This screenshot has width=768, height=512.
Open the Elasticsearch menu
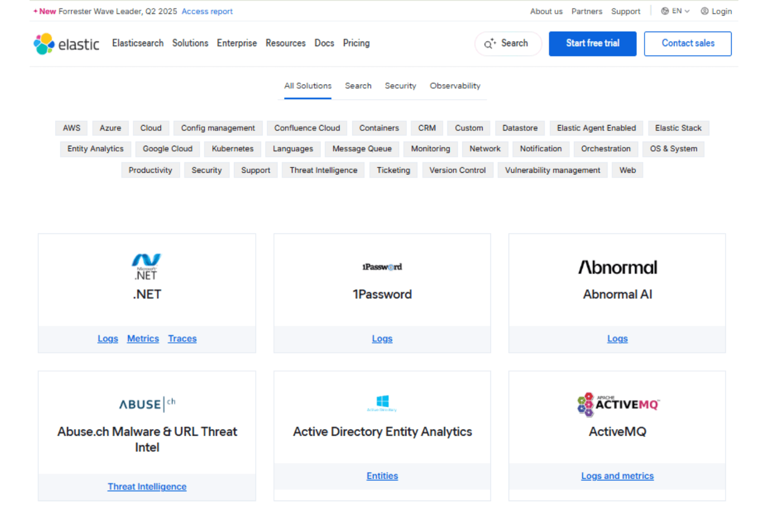[138, 43]
